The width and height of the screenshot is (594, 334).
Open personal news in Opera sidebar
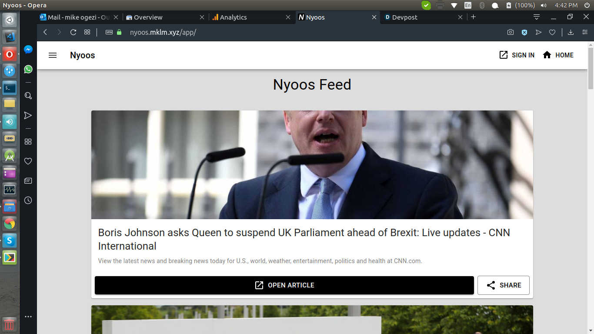pos(28,180)
